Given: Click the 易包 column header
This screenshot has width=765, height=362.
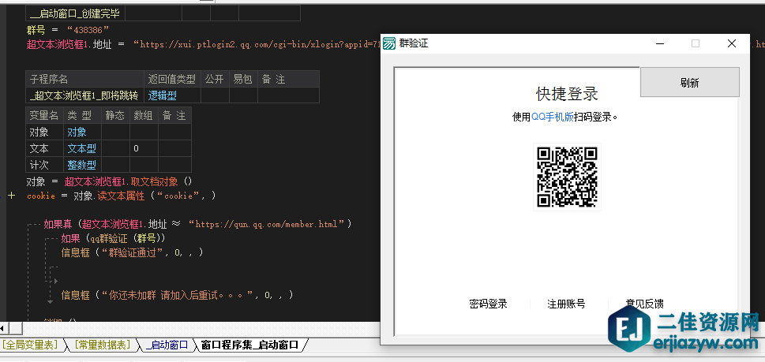Looking at the screenshot, I should 243,79.
